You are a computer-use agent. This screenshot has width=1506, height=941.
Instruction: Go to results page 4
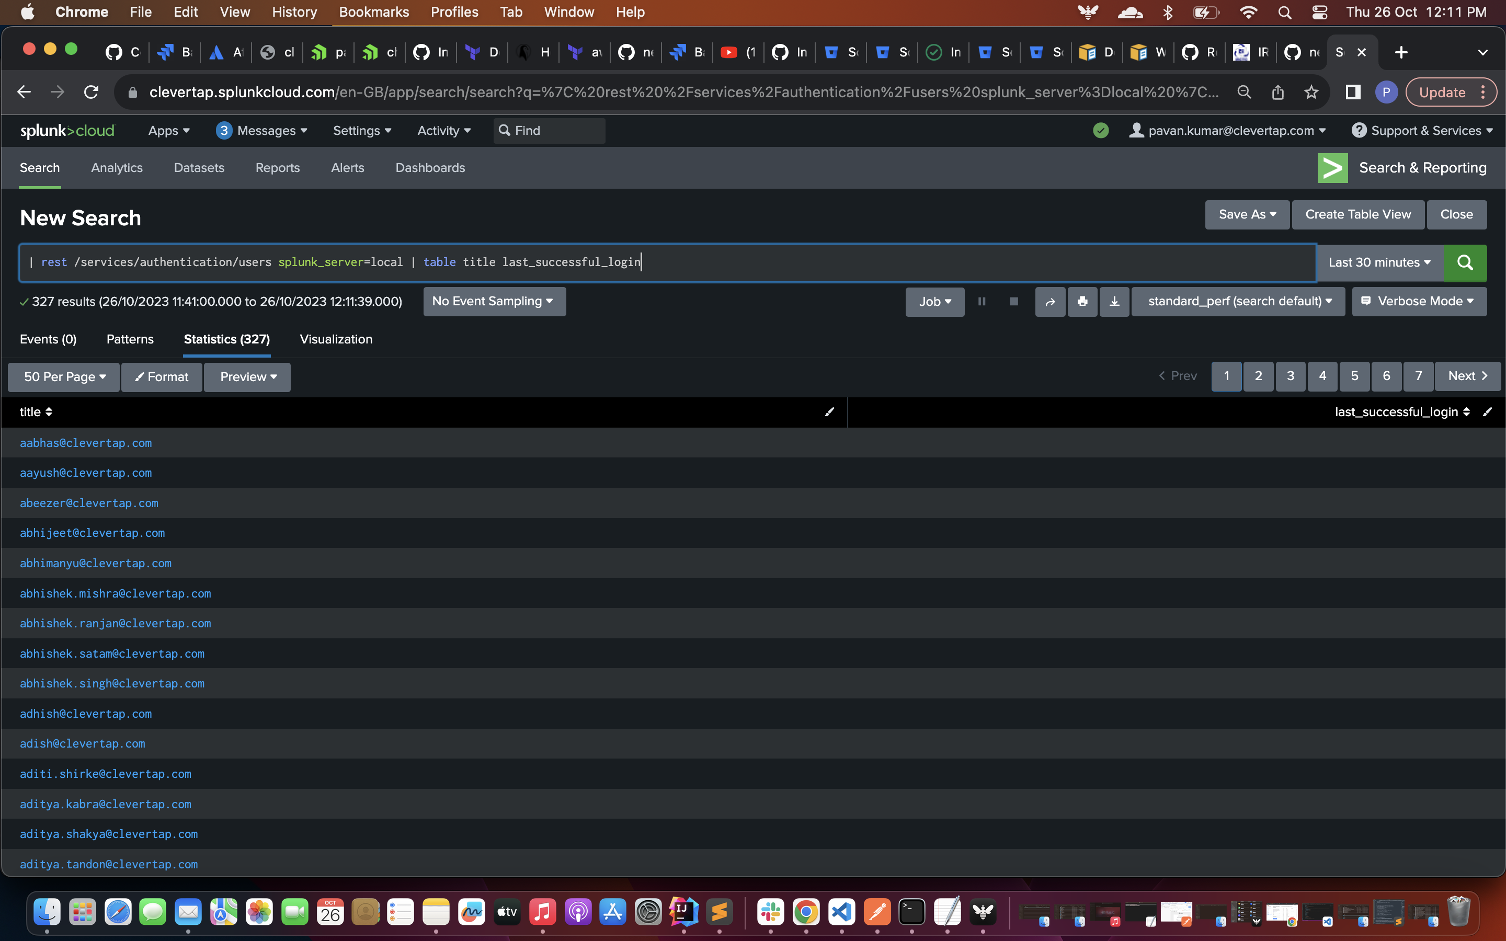tap(1322, 376)
